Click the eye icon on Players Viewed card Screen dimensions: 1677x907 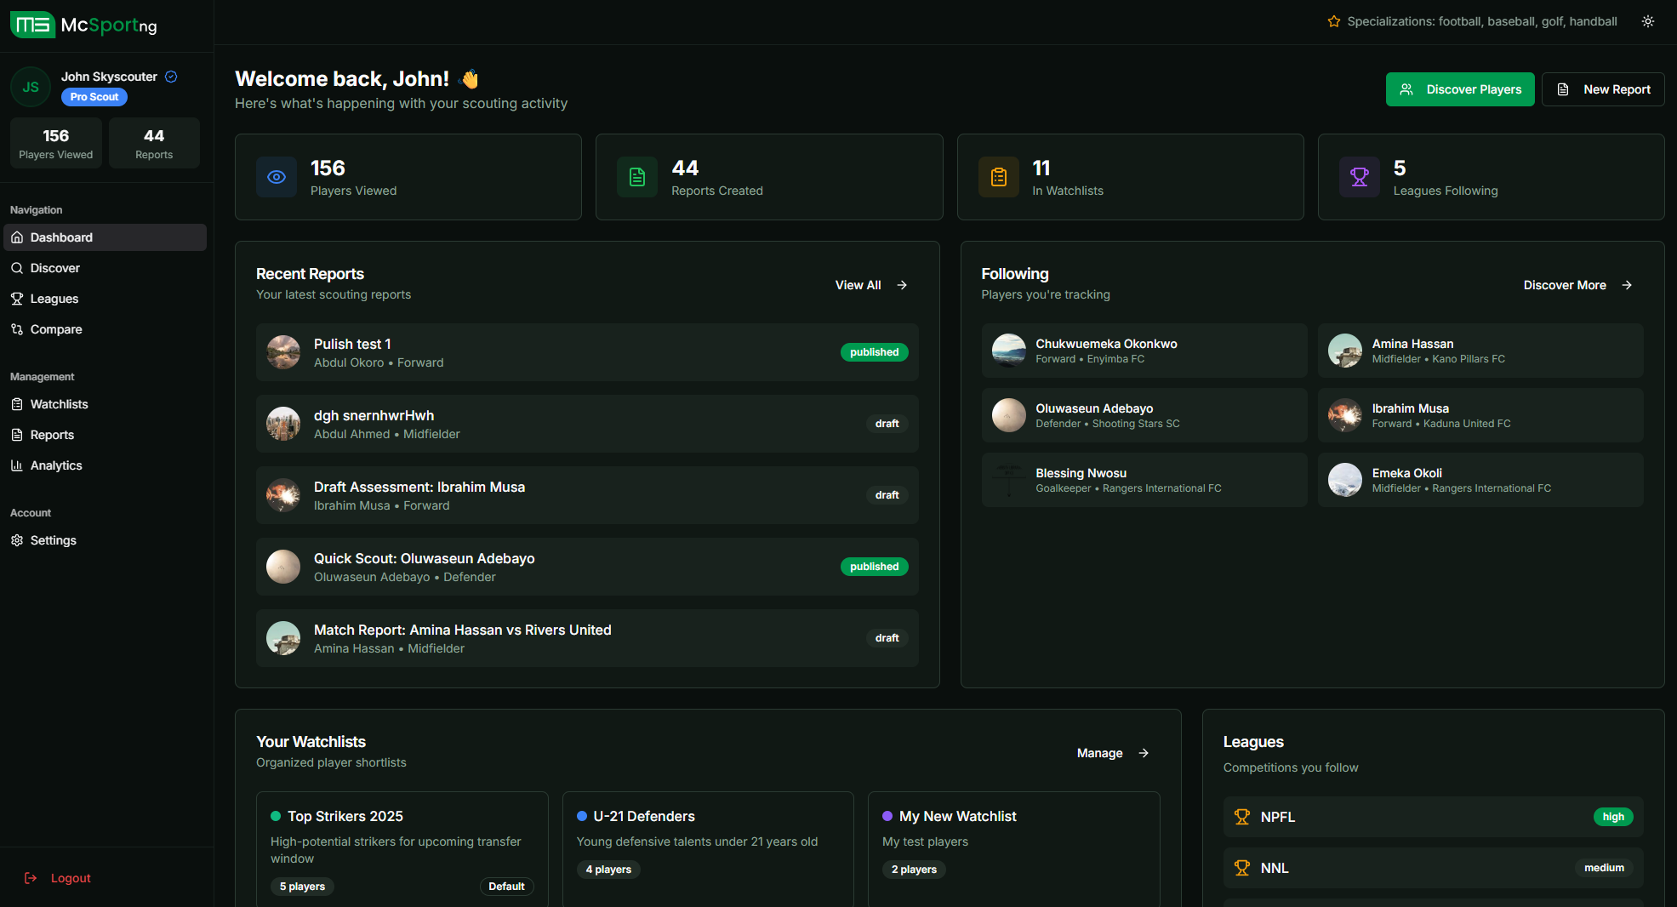[277, 177]
